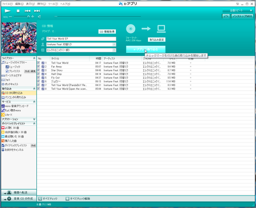
Task: Click the CD 情報取得 button
Action: coord(107,32)
